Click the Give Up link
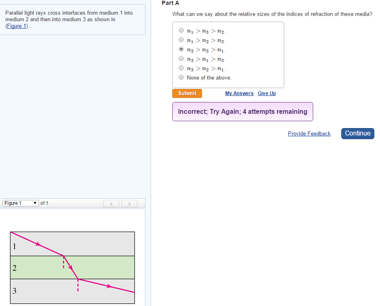Viewport: 380px width, 306px height. [x=267, y=93]
